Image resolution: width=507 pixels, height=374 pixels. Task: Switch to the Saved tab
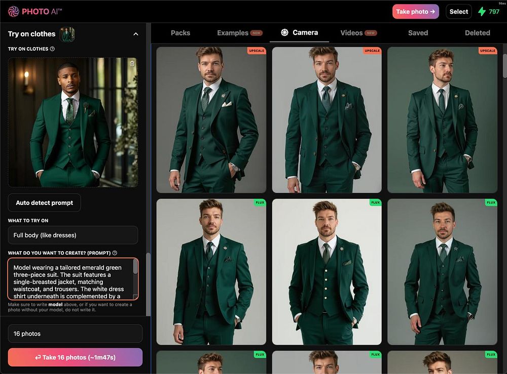click(x=418, y=32)
